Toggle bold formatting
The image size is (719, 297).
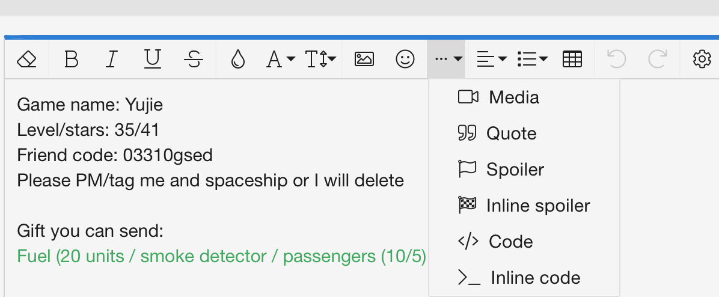72,59
